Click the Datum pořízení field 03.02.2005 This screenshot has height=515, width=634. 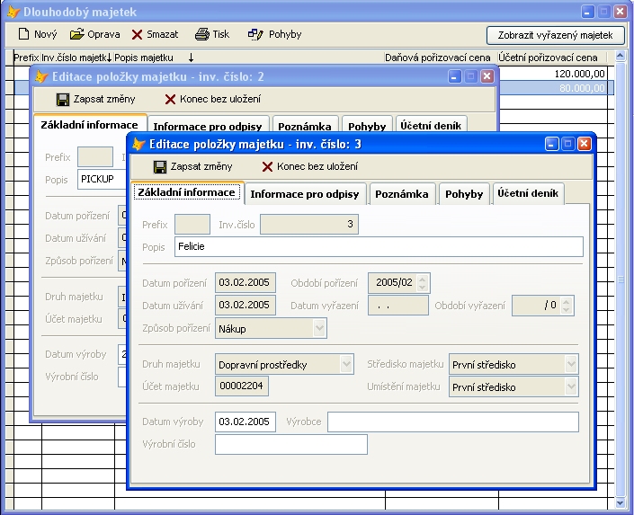point(246,282)
